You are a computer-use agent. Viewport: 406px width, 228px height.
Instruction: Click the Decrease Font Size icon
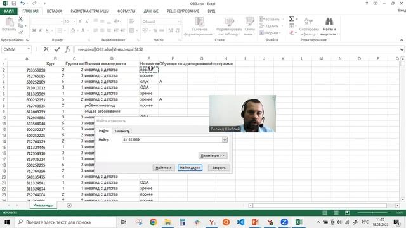(x=87, y=22)
